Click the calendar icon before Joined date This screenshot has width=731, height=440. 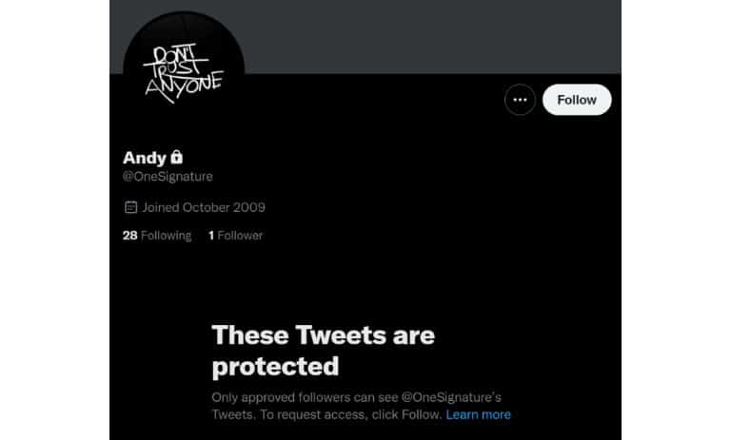coord(131,207)
